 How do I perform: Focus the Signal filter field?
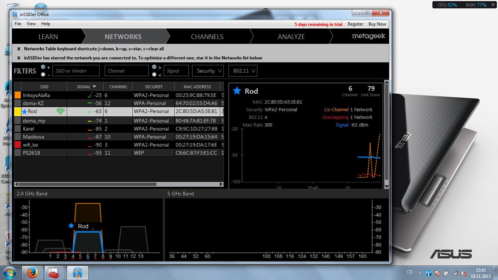tap(176, 71)
